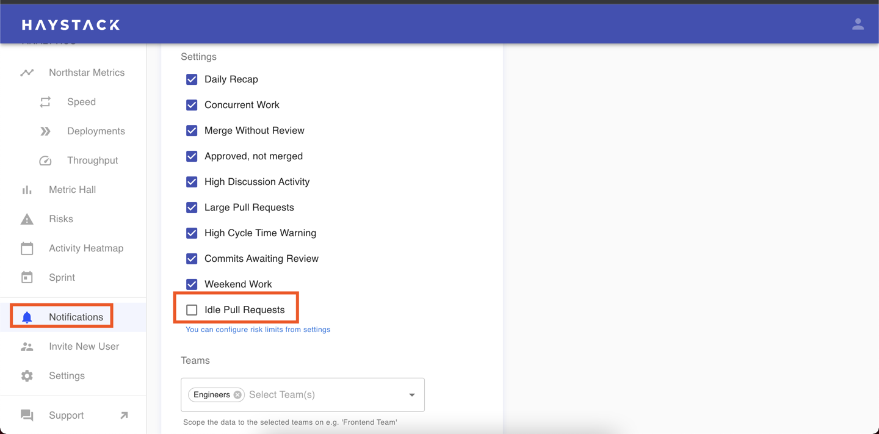The height and width of the screenshot is (434, 879).
Task: Click the Engineers team chip label
Action: click(x=212, y=395)
